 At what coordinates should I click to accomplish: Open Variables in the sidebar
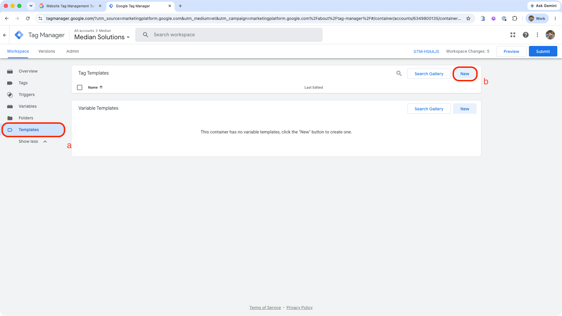tap(33, 106)
